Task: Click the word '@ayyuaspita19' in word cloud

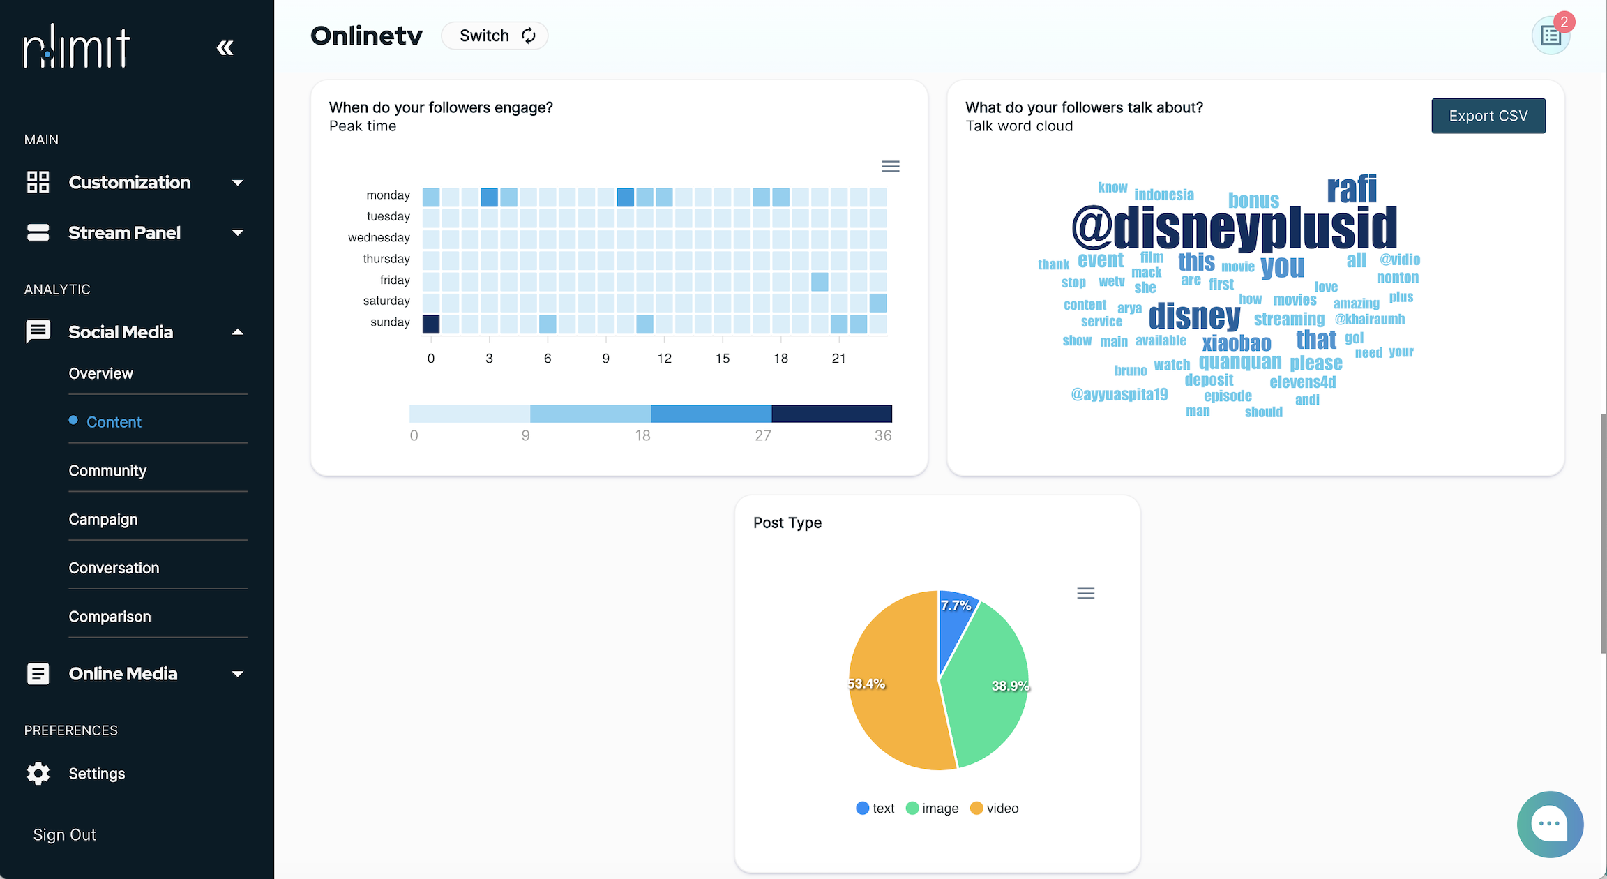Action: [x=1119, y=394]
